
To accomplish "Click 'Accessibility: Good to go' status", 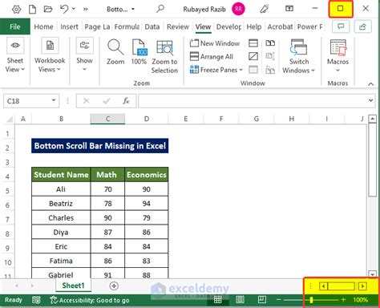I will (90, 300).
